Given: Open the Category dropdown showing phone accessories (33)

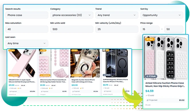Looking at the screenshot, I should tap(72, 15).
